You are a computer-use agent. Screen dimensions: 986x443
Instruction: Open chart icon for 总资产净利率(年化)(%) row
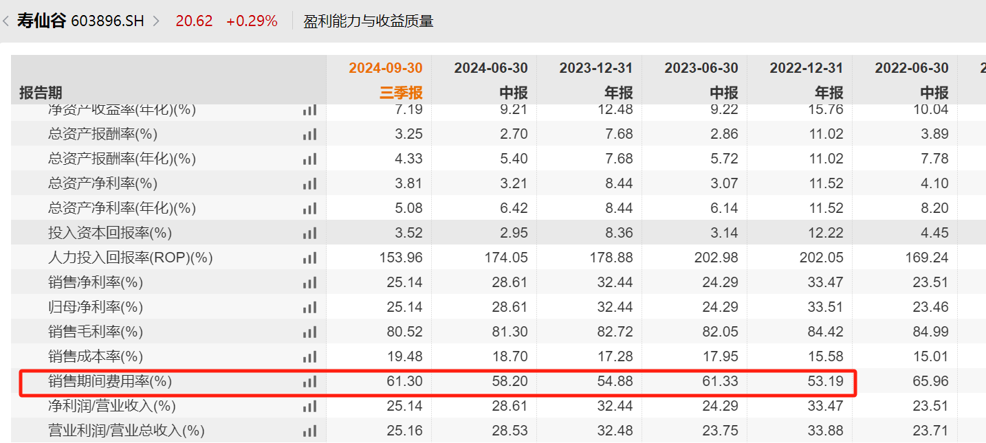tap(309, 208)
